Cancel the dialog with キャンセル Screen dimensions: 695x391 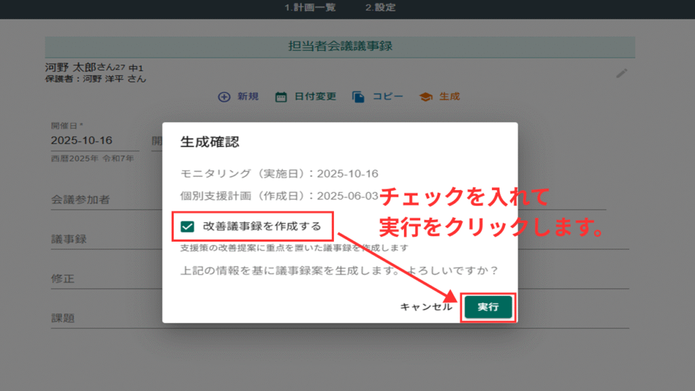click(426, 307)
